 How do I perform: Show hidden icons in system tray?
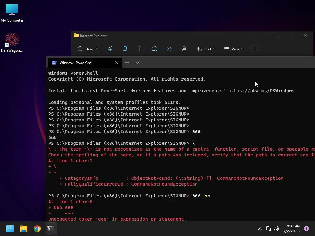[260, 229]
